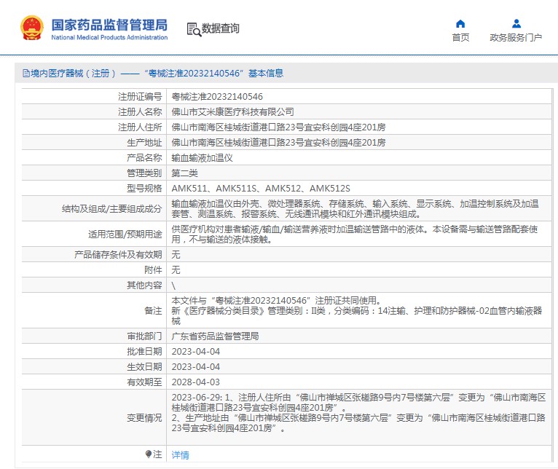Click the National Medical Products Administration subtitle
558x469 pixels.
point(109,37)
